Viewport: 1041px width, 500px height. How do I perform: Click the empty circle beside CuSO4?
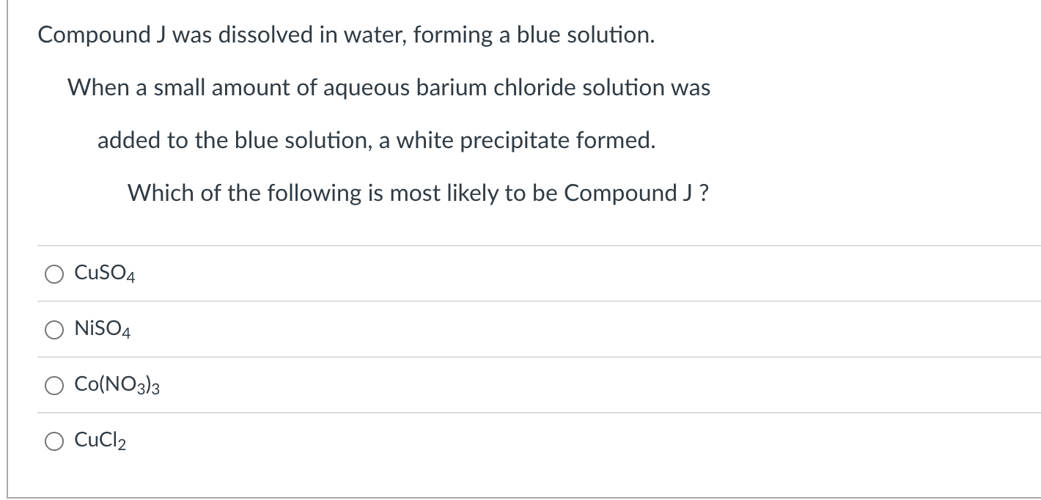(54, 275)
